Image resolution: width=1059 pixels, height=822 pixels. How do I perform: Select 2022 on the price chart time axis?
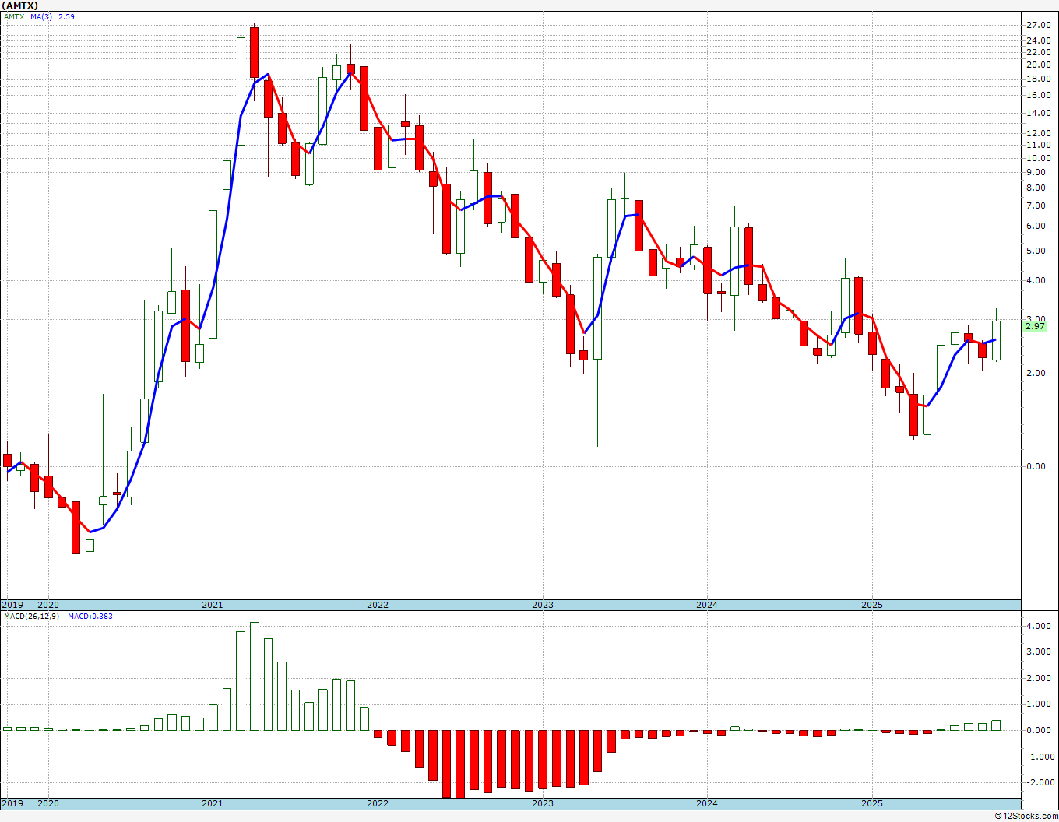[x=378, y=605]
